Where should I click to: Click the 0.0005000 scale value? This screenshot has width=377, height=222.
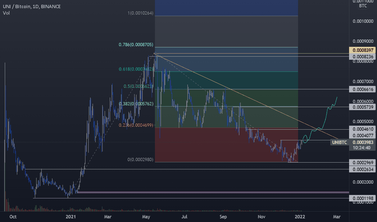coord(363,121)
